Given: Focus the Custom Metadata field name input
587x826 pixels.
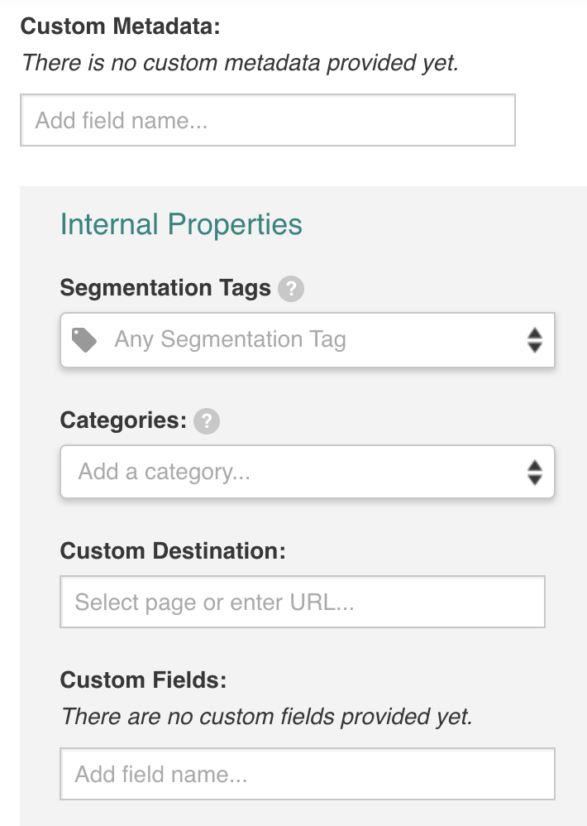Looking at the screenshot, I should coord(268,120).
